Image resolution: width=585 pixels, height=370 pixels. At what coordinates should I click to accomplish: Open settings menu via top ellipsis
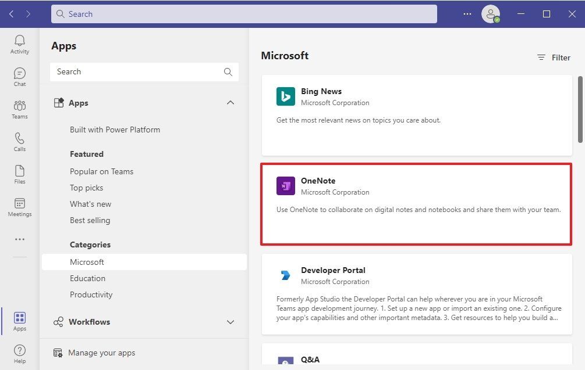(467, 13)
